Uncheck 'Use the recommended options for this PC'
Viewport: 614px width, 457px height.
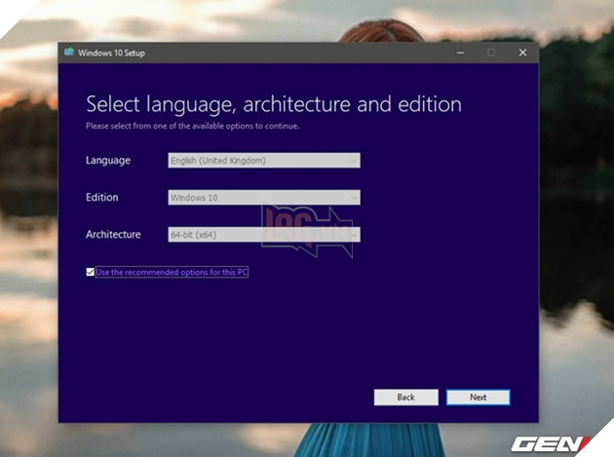90,272
